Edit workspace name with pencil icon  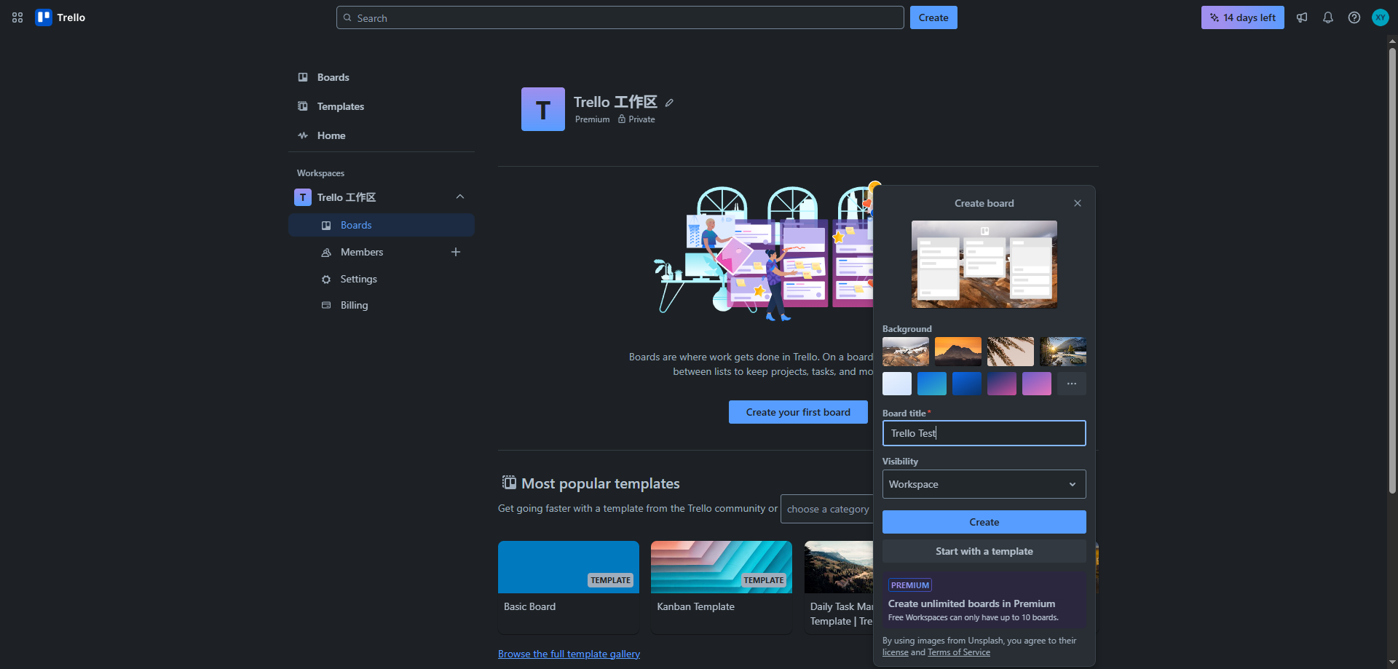click(669, 103)
